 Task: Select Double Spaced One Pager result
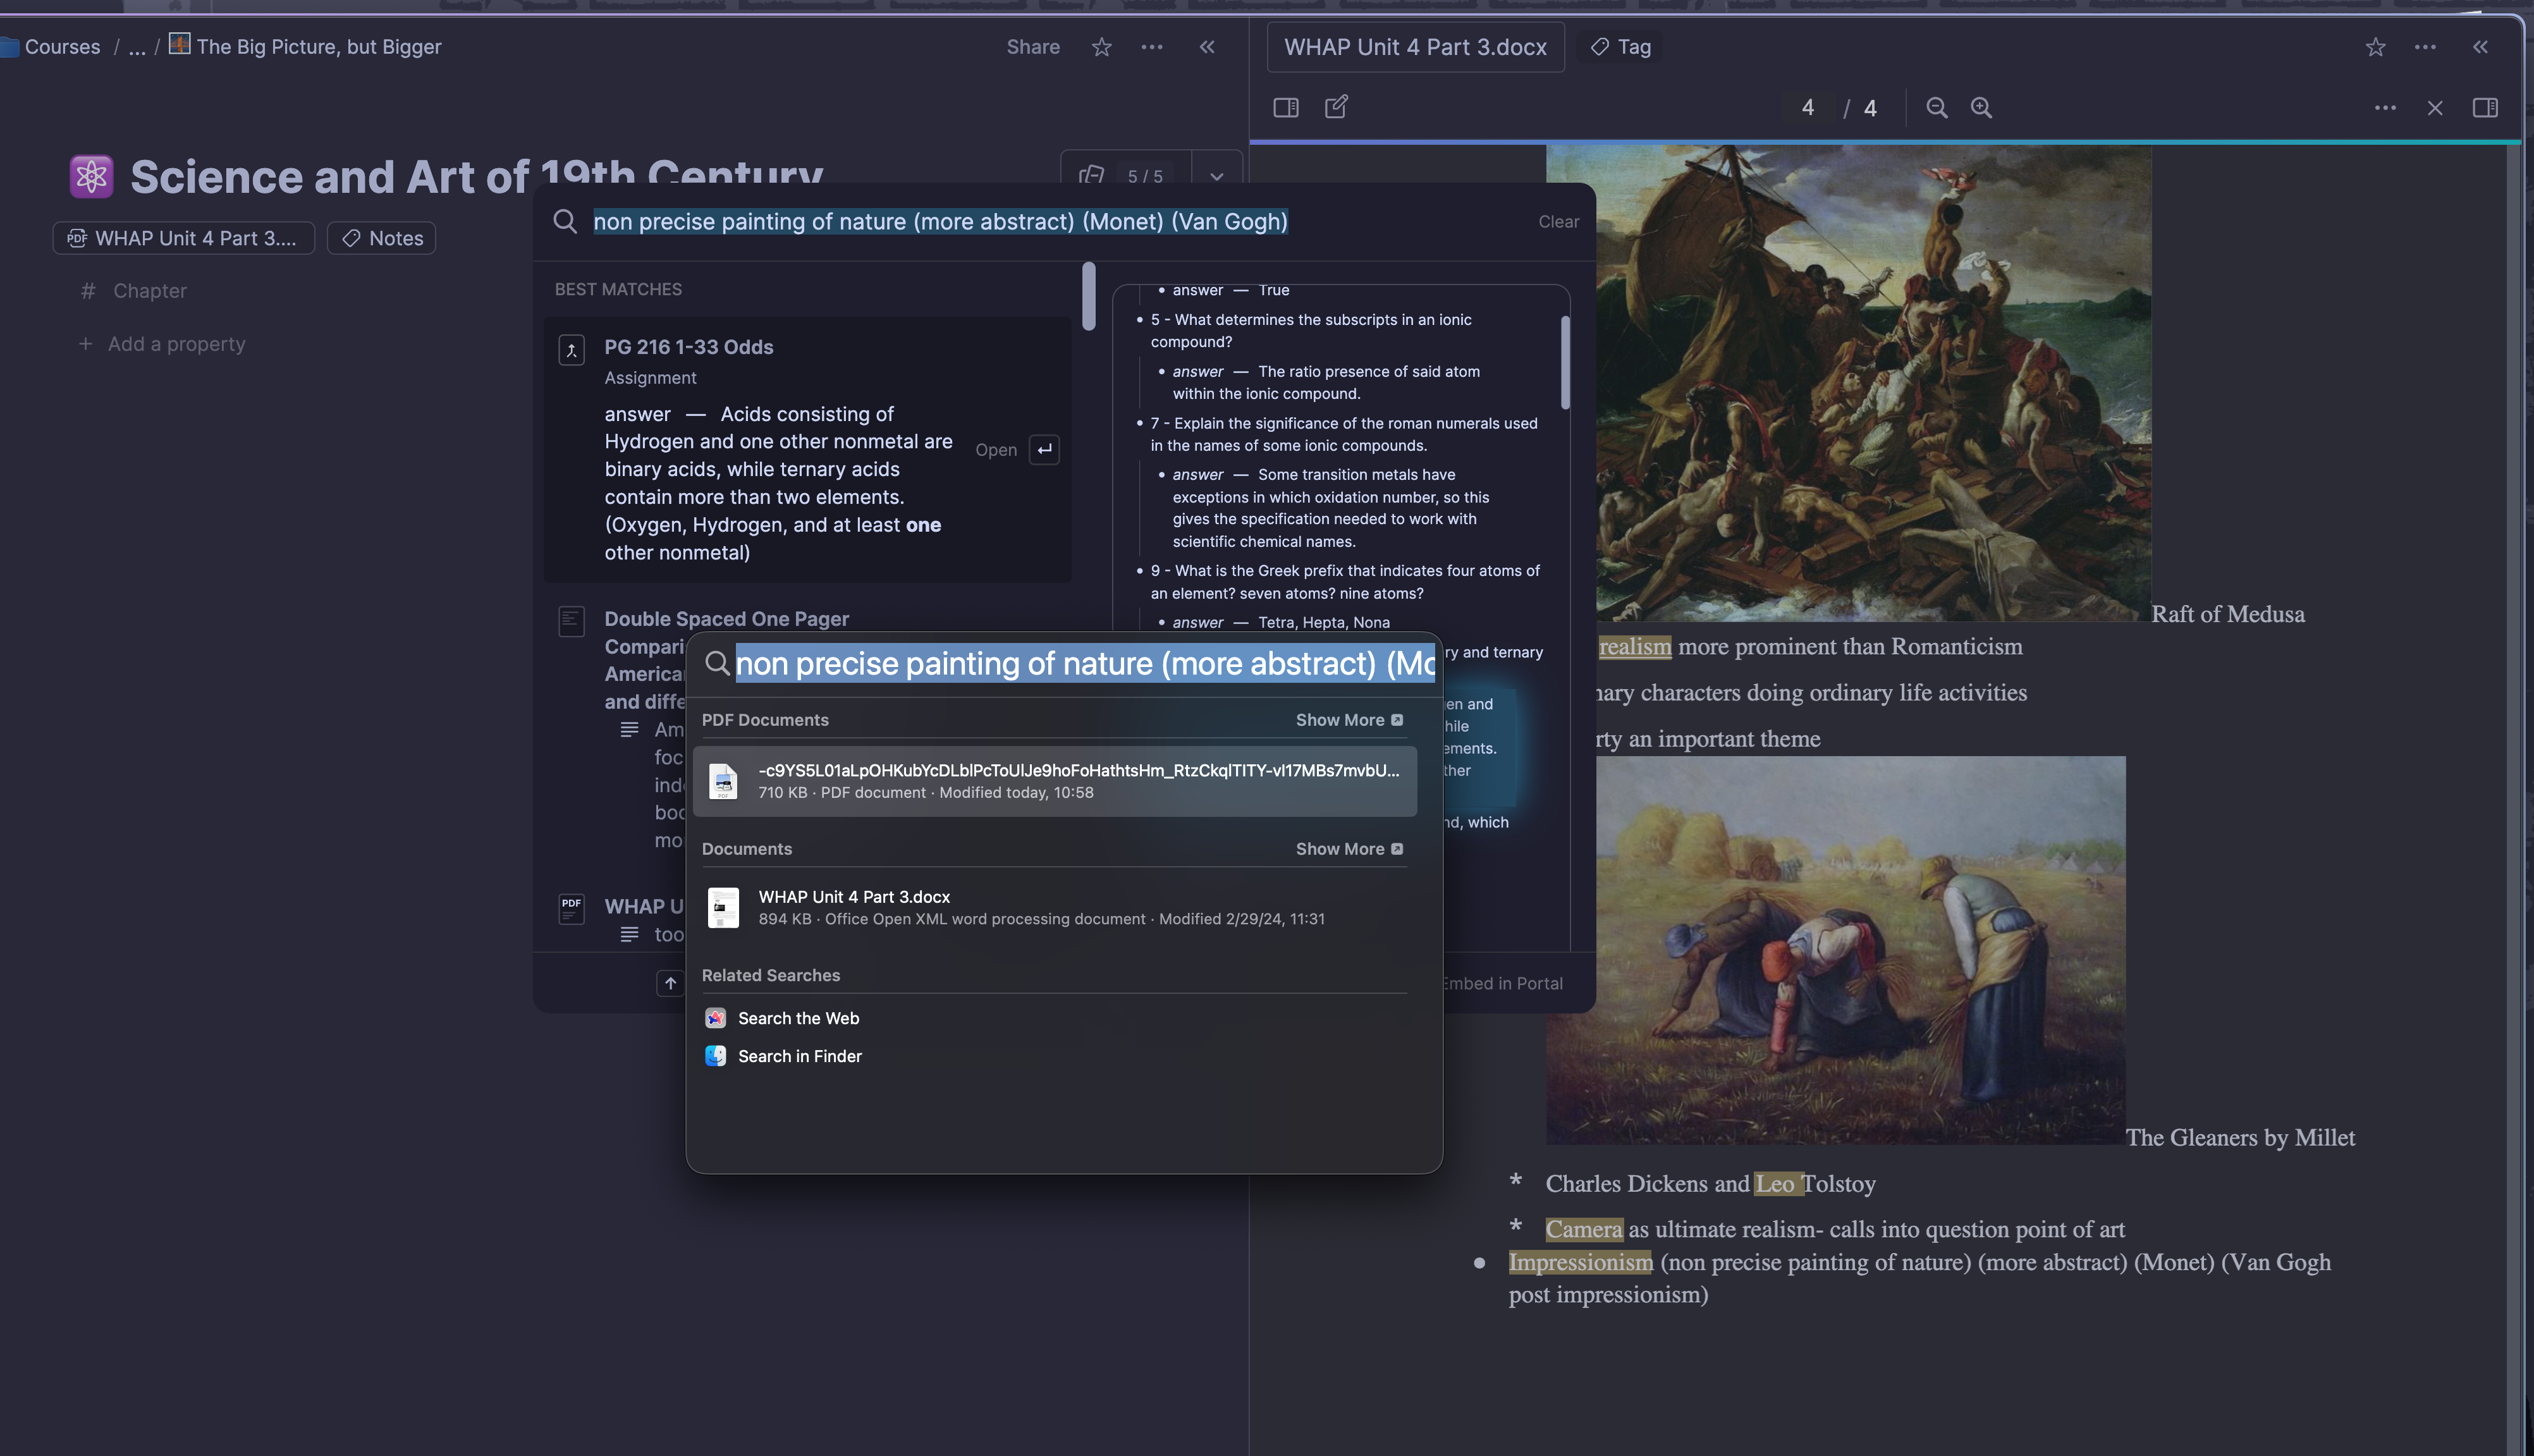point(726,619)
